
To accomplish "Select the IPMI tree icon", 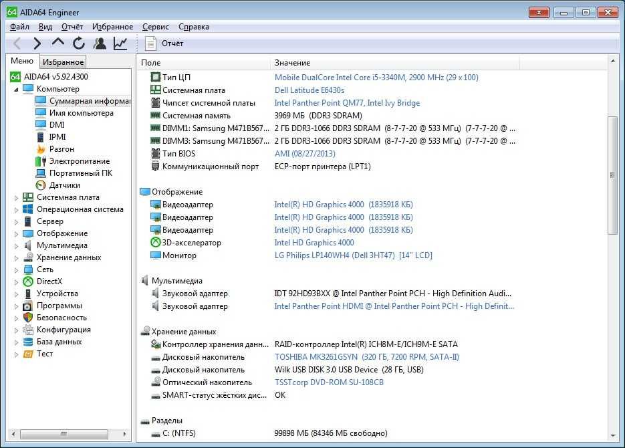I will point(41,136).
